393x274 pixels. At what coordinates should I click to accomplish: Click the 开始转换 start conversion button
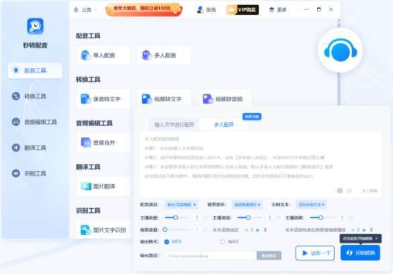point(360,253)
